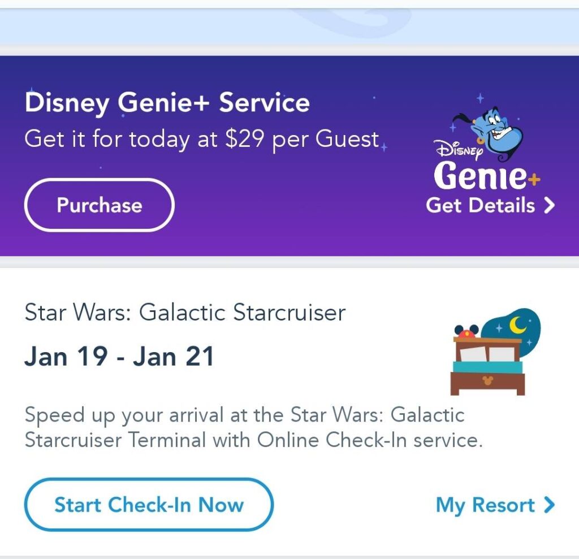
Task: Select the Star Wars: Galactic Starcruiser title
Action: (185, 312)
